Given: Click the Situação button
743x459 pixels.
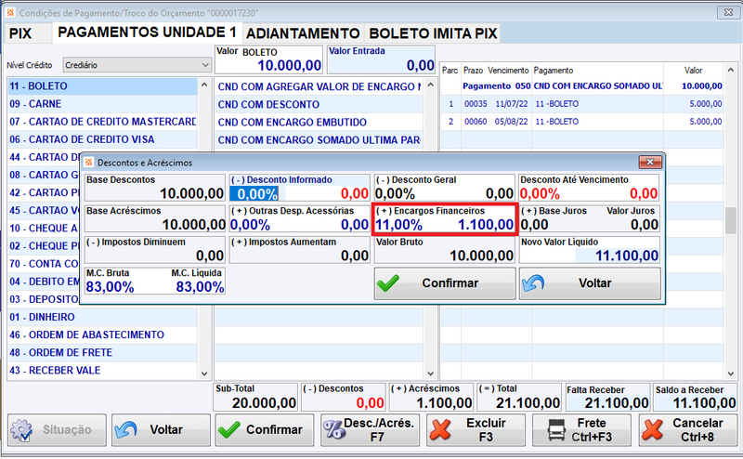Looking at the screenshot, I should coord(57,430).
